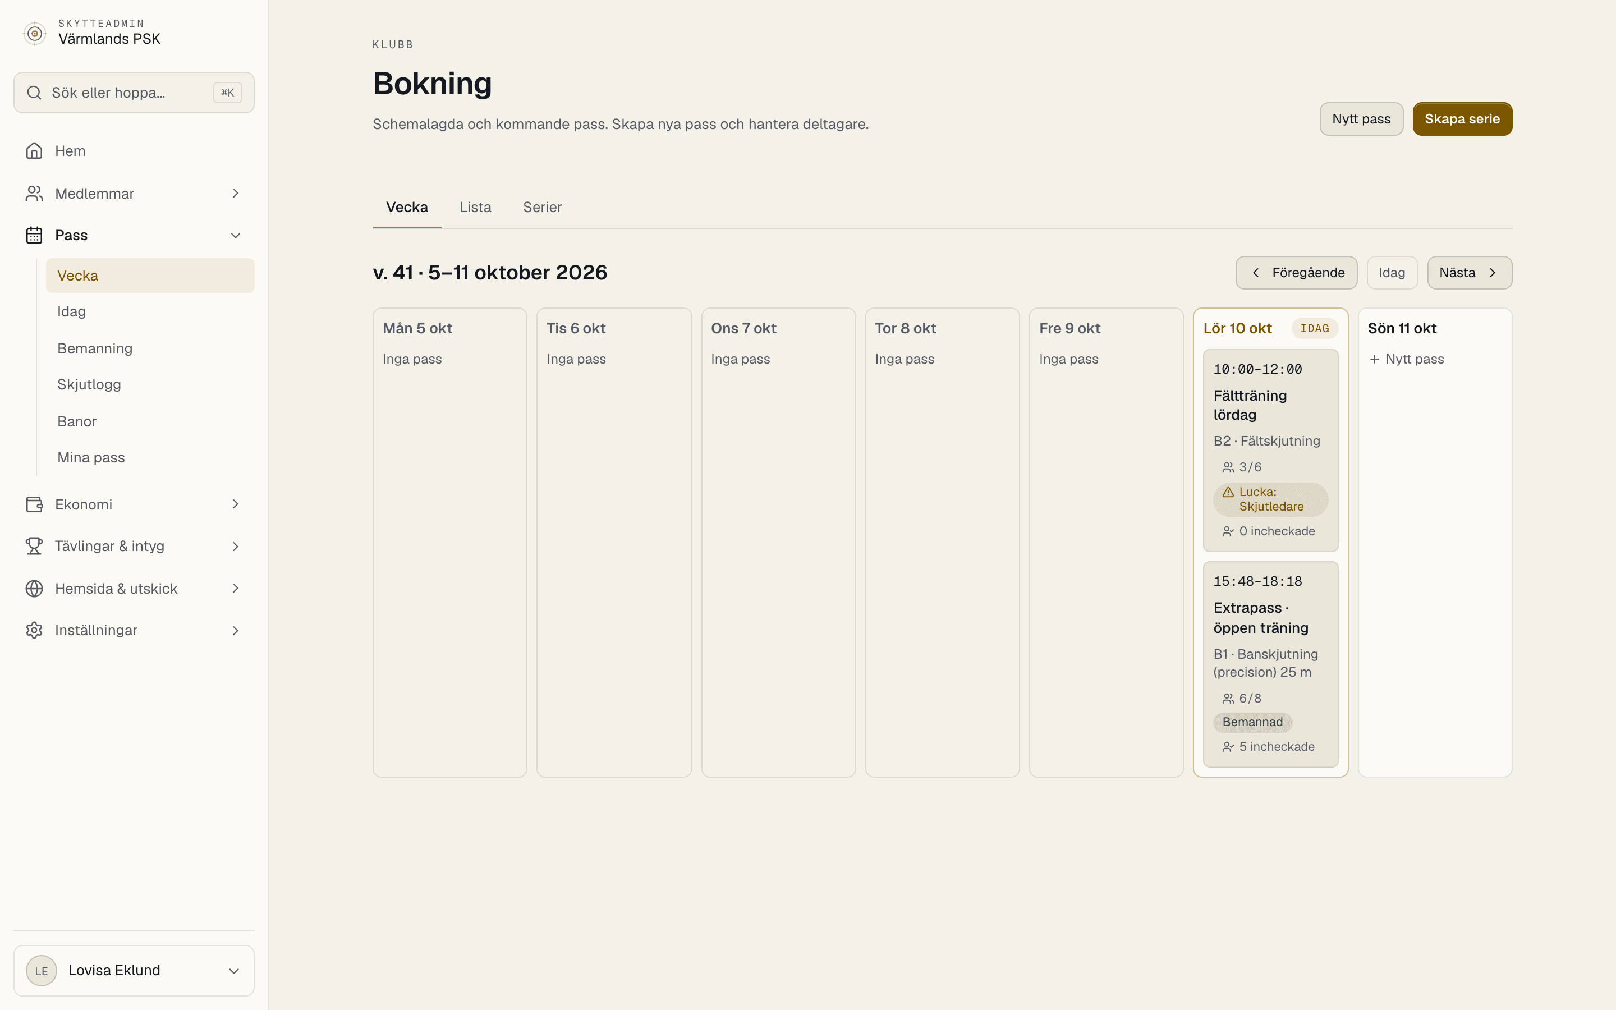1616x1010 pixels.
Task: Click the Inställningar gear icon
Action: 34,631
